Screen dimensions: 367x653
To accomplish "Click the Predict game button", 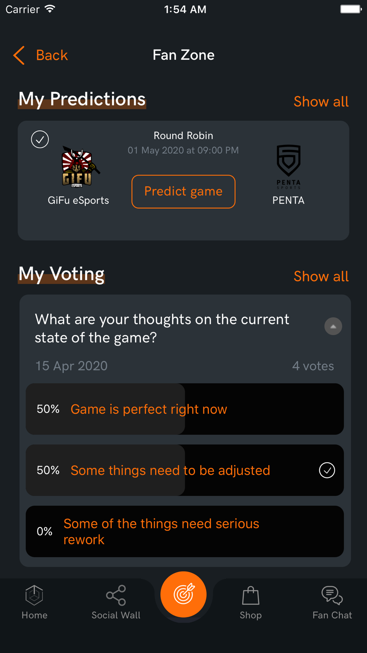I will coord(183,192).
